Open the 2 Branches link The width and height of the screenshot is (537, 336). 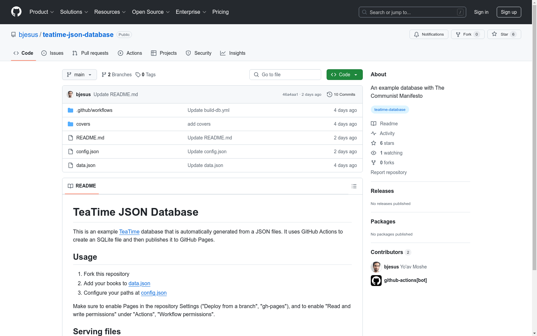click(x=117, y=75)
